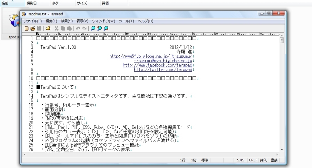This screenshot has width=312, height=168.
Task: Click the 挿入 insert mode status cell
Action: (x=263, y=160)
